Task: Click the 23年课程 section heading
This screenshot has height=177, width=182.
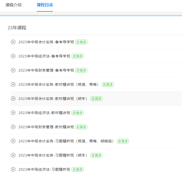Action: coord(17,28)
